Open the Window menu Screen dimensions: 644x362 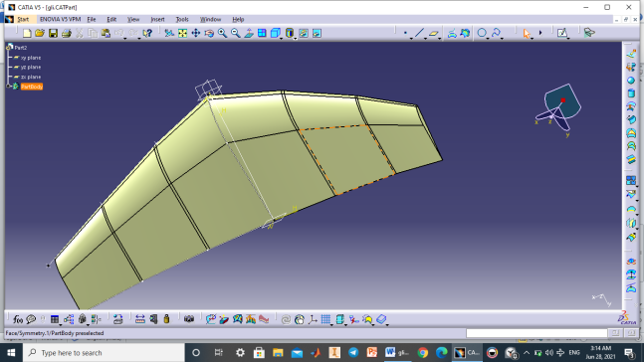click(x=210, y=19)
